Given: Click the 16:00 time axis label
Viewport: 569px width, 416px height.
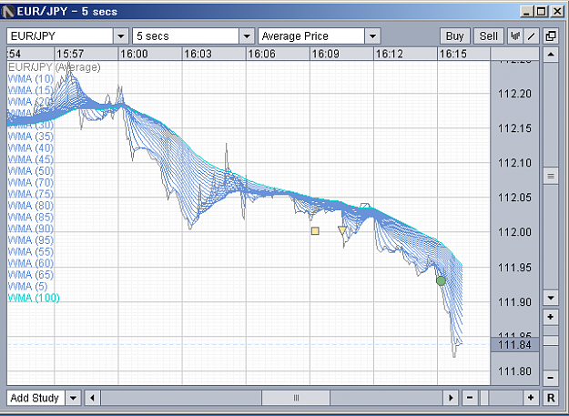Looking at the screenshot, I should click(134, 54).
